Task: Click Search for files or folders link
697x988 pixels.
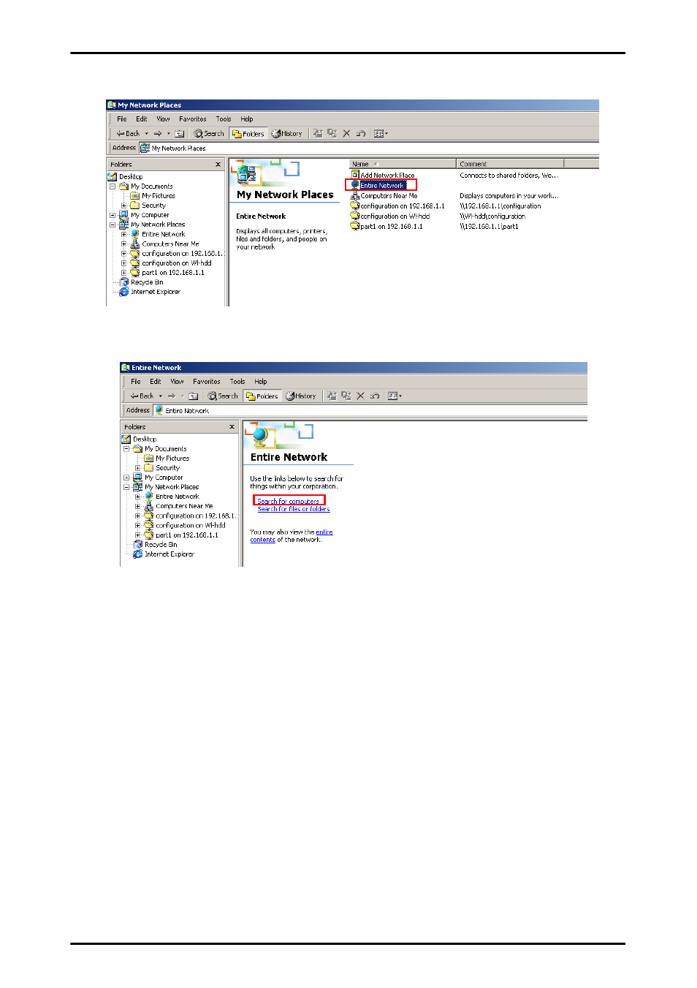Action: (294, 509)
